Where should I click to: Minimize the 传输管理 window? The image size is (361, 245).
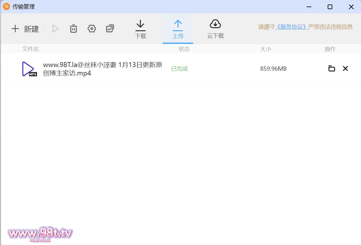(x=309, y=7)
